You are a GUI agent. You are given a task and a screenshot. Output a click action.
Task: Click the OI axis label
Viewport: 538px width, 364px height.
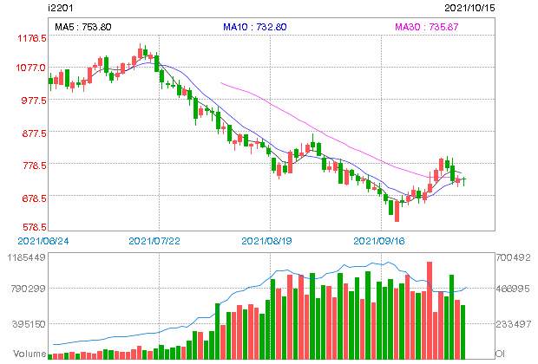(500, 354)
